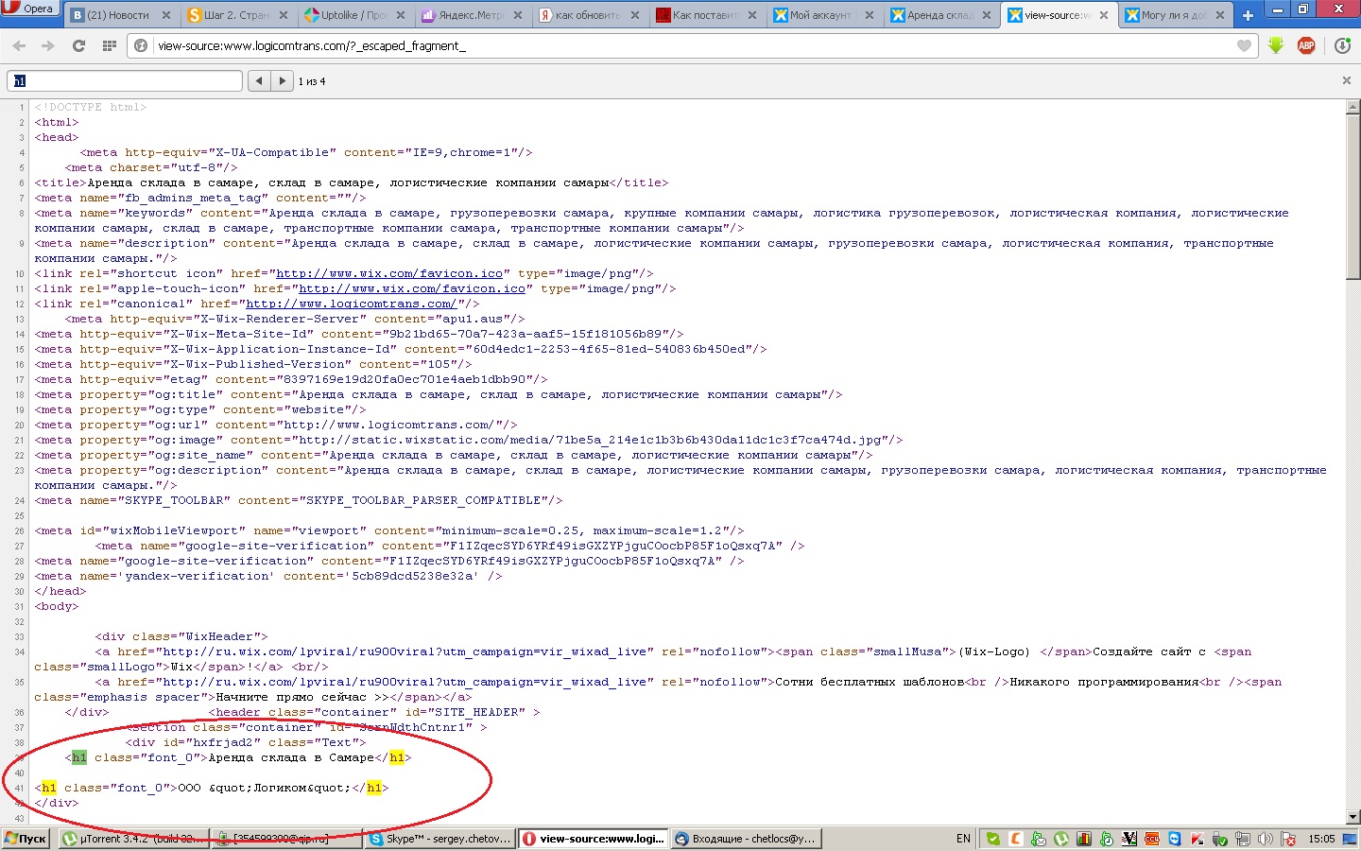Screen dimensions: 1361x851
Task: Click the green download arrow extension
Action: coord(1276,45)
